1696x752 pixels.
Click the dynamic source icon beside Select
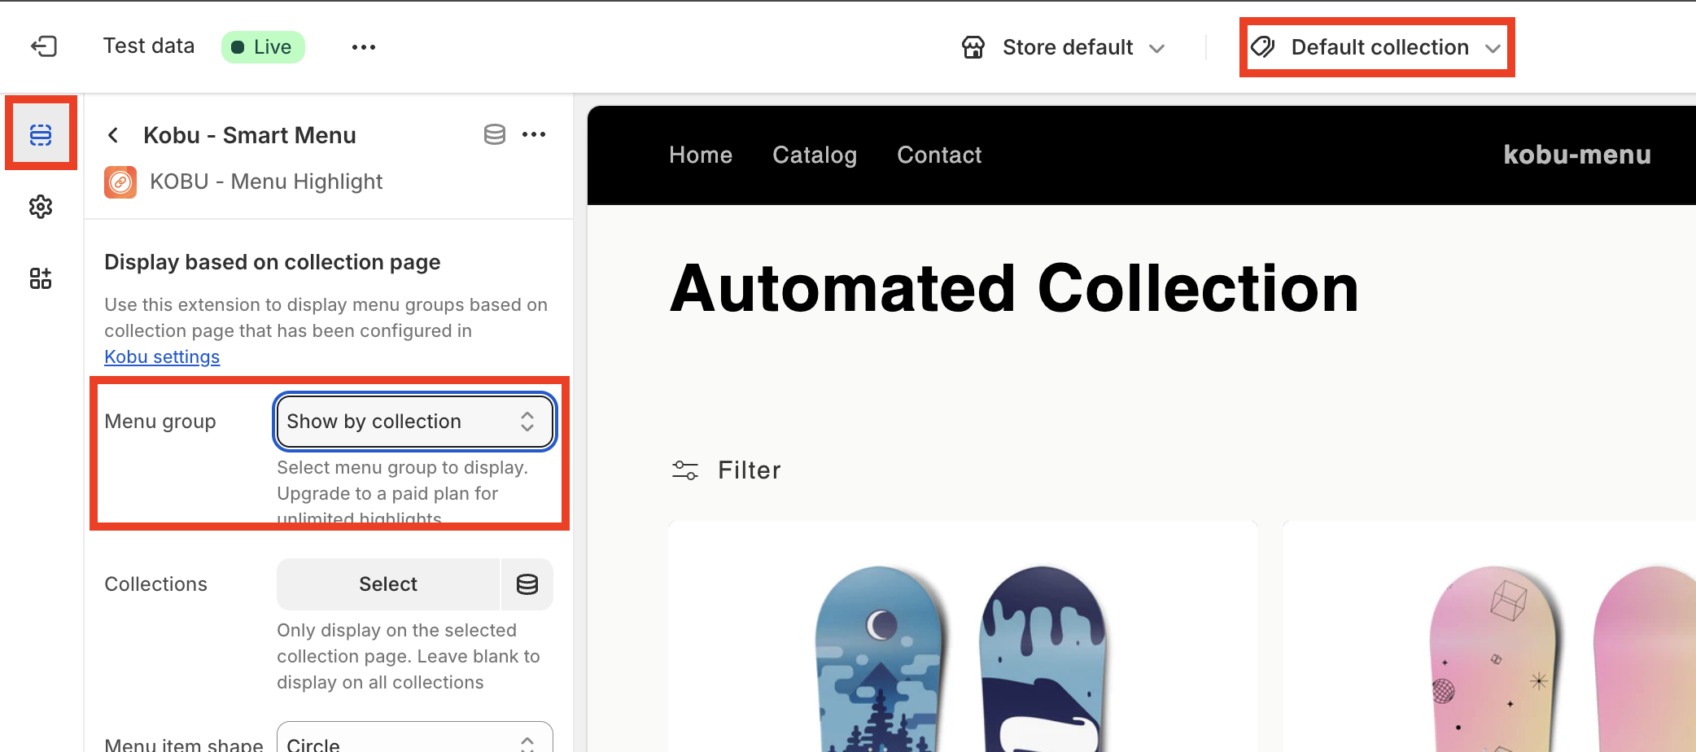point(527,584)
